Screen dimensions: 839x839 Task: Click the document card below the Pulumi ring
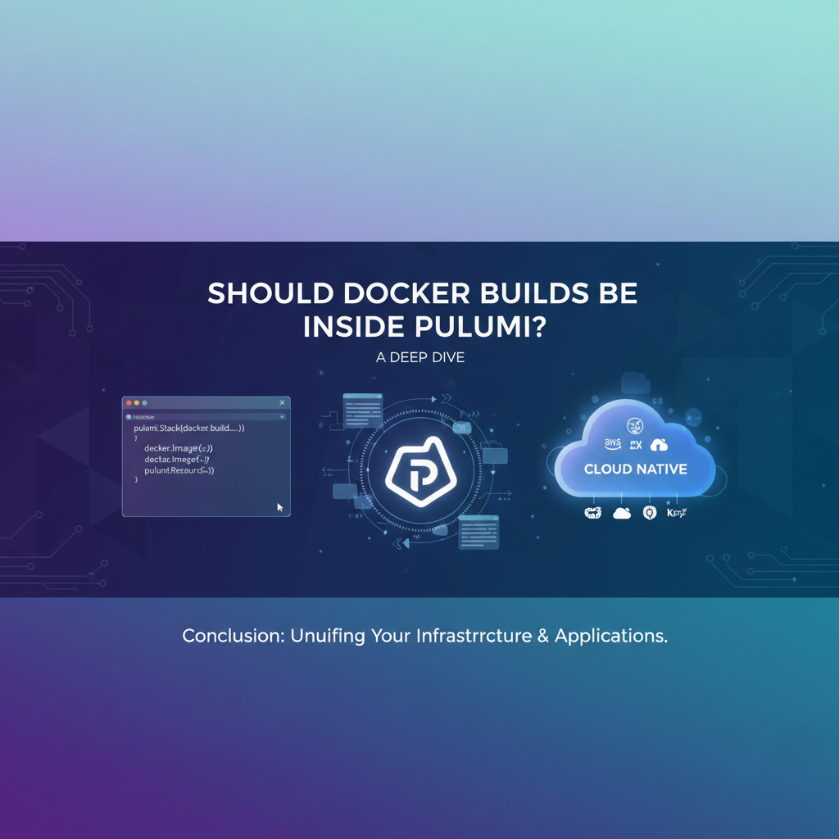pyautogui.click(x=478, y=532)
